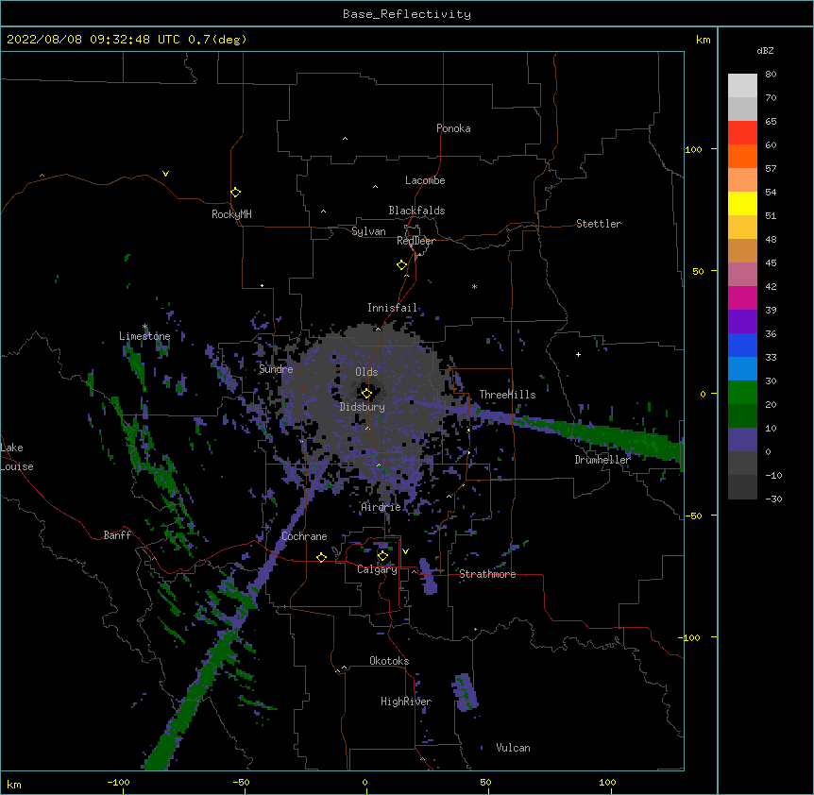Select the yellow 54 dBZ legend swatch
This screenshot has height=795, width=814.
point(742,203)
